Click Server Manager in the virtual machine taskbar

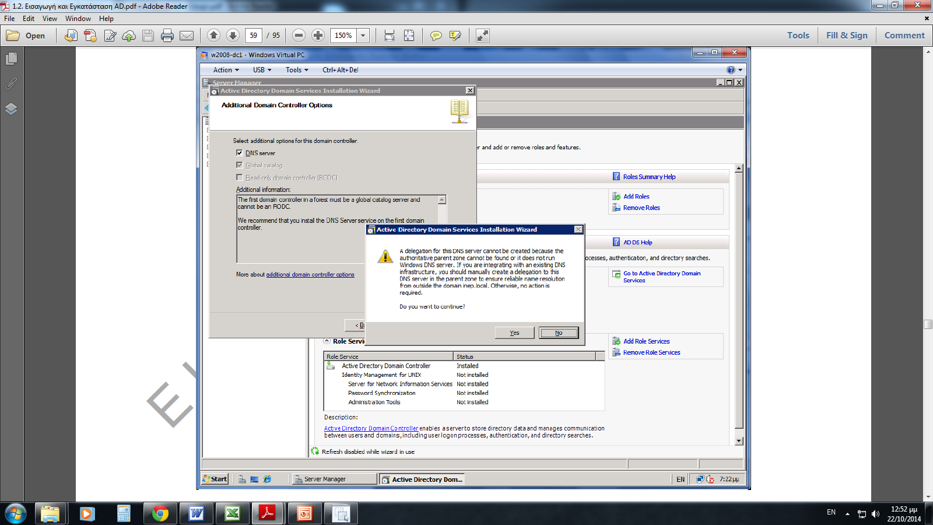point(334,479)
